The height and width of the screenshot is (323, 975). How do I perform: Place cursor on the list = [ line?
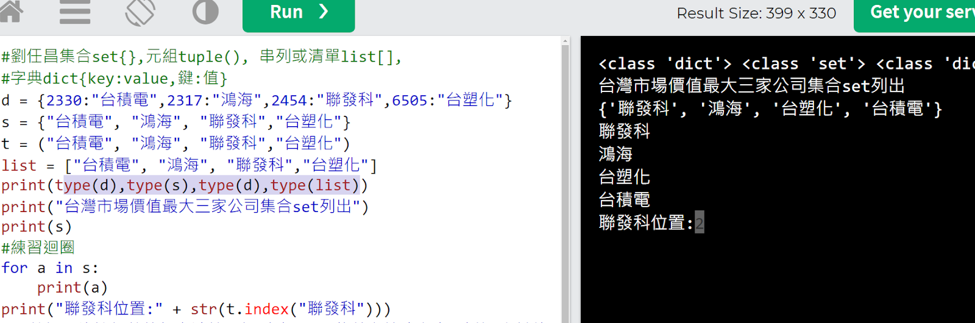189,165
